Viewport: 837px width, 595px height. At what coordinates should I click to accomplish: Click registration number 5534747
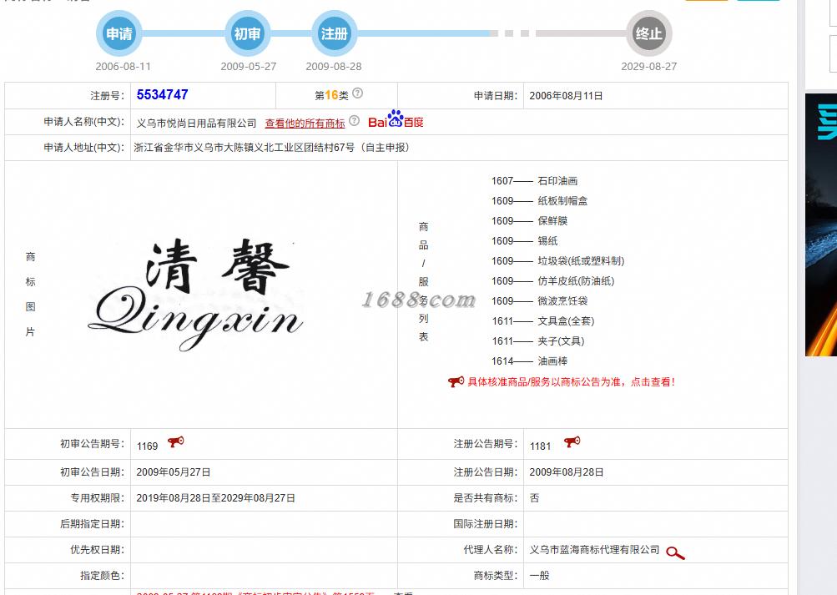click(162, 95)
